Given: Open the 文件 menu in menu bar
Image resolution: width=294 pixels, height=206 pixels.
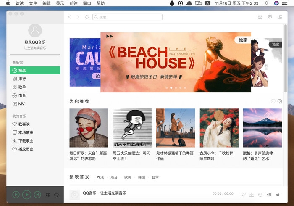Looking at the screenshot, I should (x=33, y=3).
